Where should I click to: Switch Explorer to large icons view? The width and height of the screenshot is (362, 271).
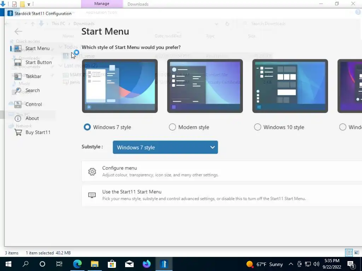tap(357, 253)
